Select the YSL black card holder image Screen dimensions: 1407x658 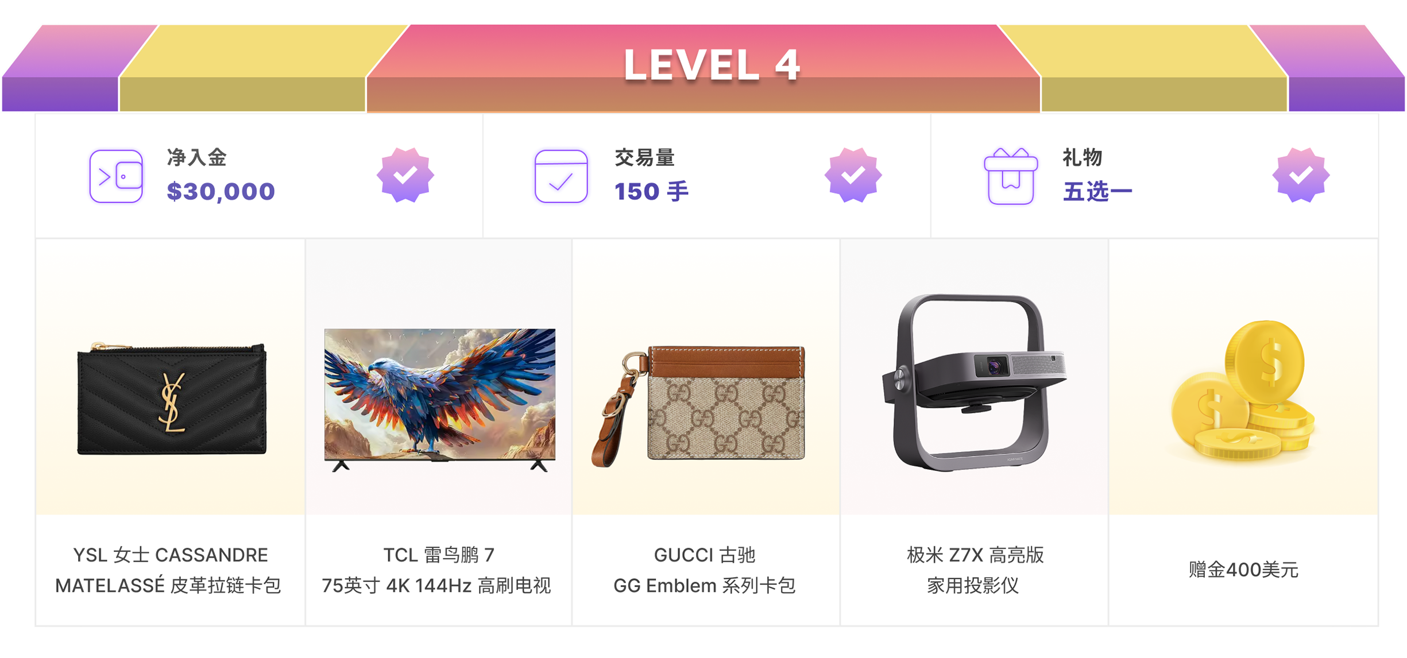172,398
